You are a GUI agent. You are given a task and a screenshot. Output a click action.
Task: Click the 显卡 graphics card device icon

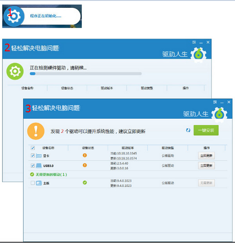point(39,156)
